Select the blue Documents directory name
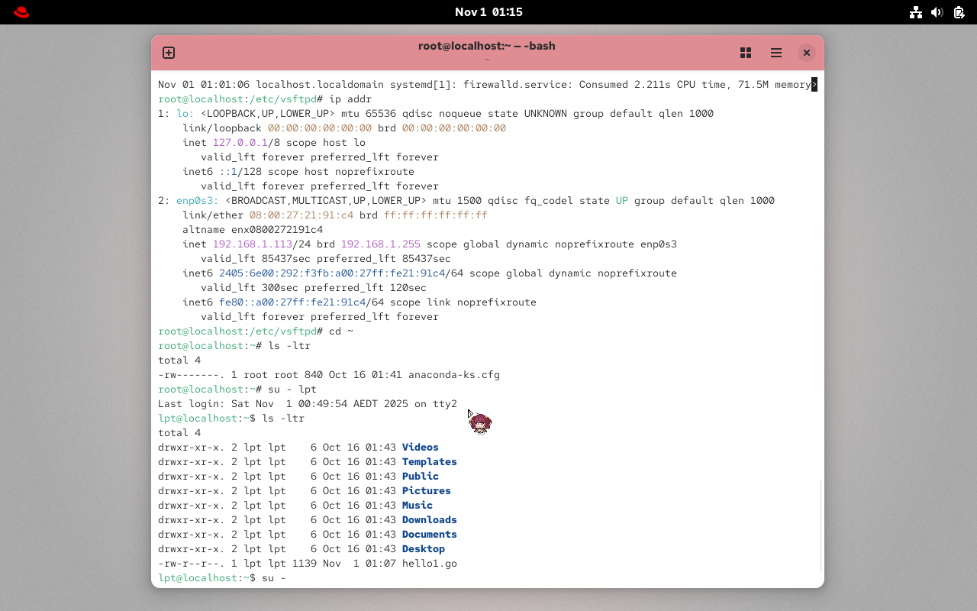This screenshot has height=611, width=977. point(429,534)
